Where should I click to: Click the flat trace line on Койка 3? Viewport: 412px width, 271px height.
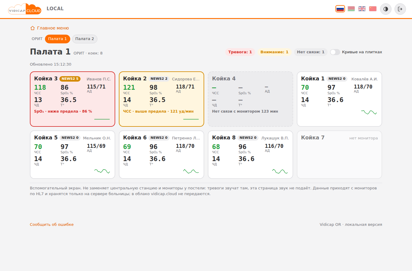tap(102, 119)
